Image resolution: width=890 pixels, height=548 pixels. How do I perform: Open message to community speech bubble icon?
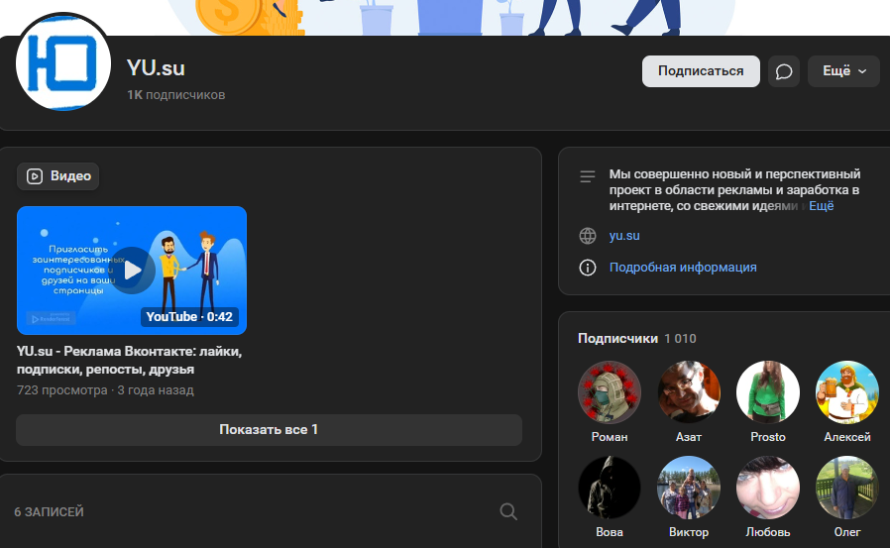point(783,71)
